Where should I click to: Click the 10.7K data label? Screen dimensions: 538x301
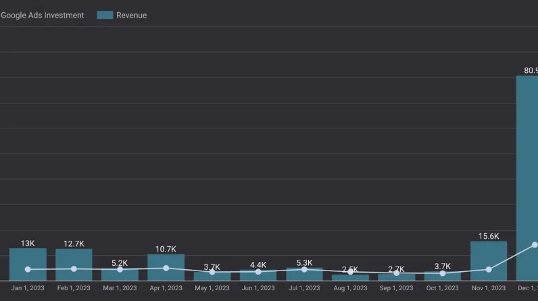coord(166,249)
